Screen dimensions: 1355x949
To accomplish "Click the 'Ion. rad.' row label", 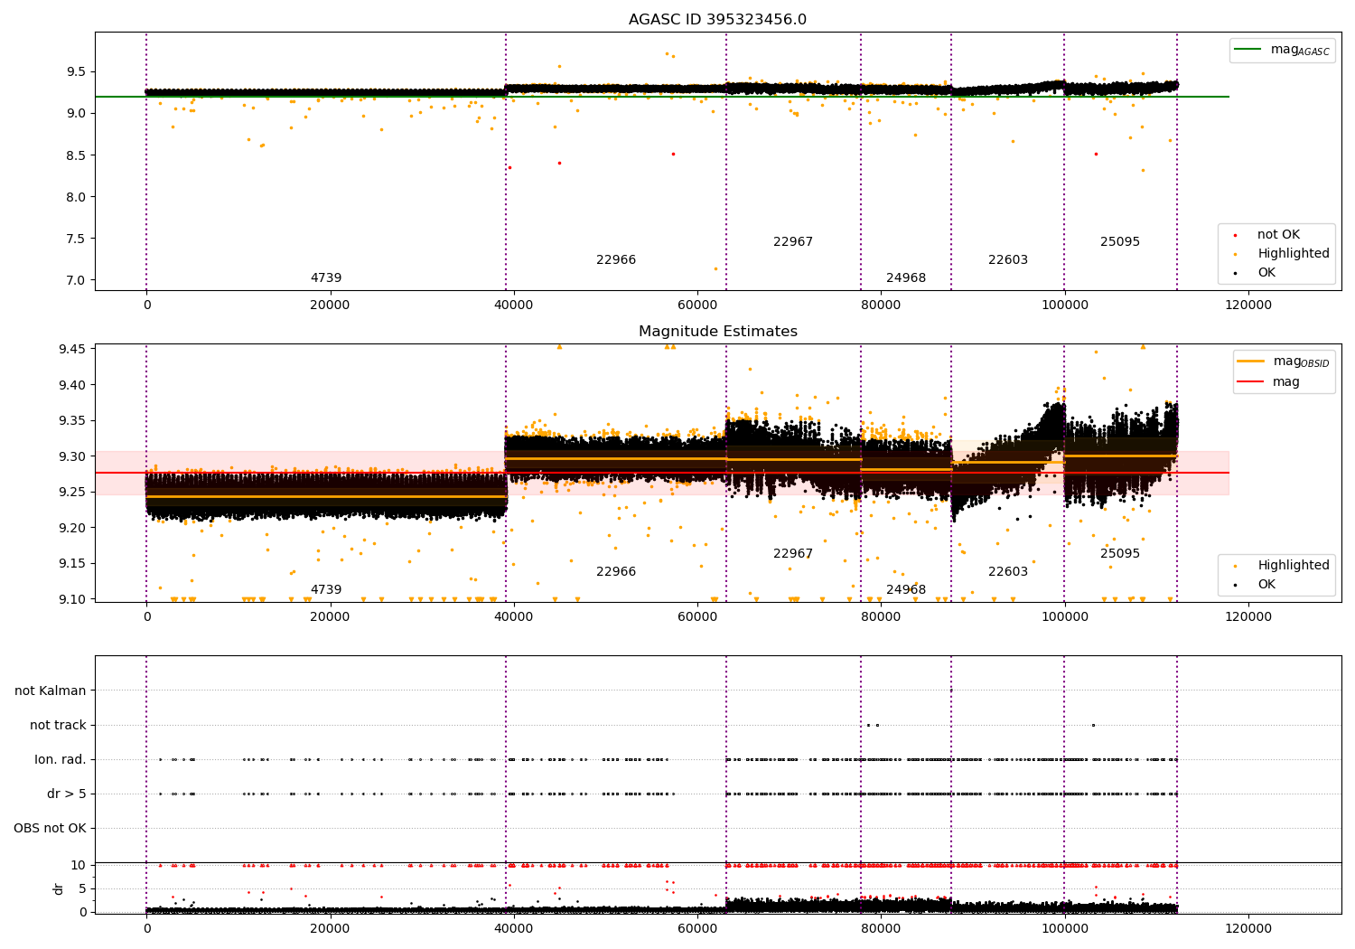I will [x=61, y=759].
